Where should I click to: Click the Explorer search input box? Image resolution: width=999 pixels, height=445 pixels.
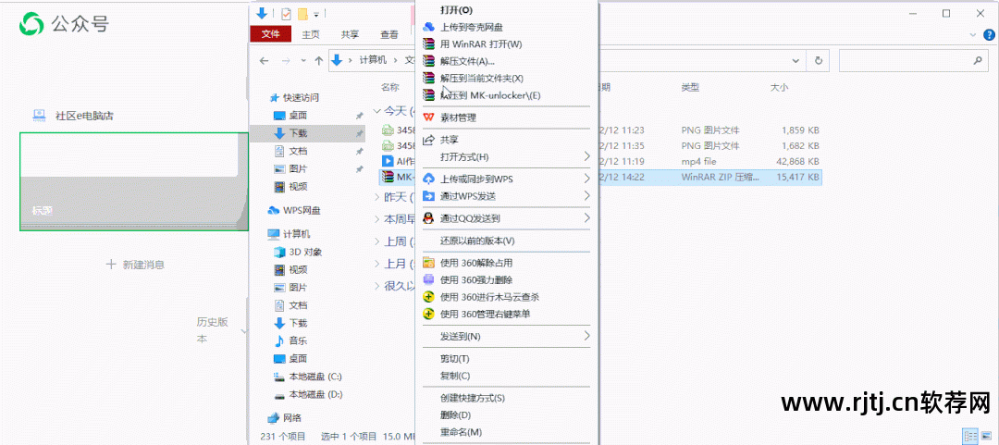click(x=905, y=60)
